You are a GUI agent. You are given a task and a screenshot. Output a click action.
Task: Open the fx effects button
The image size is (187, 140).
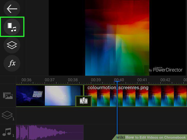tap(12, 63)
